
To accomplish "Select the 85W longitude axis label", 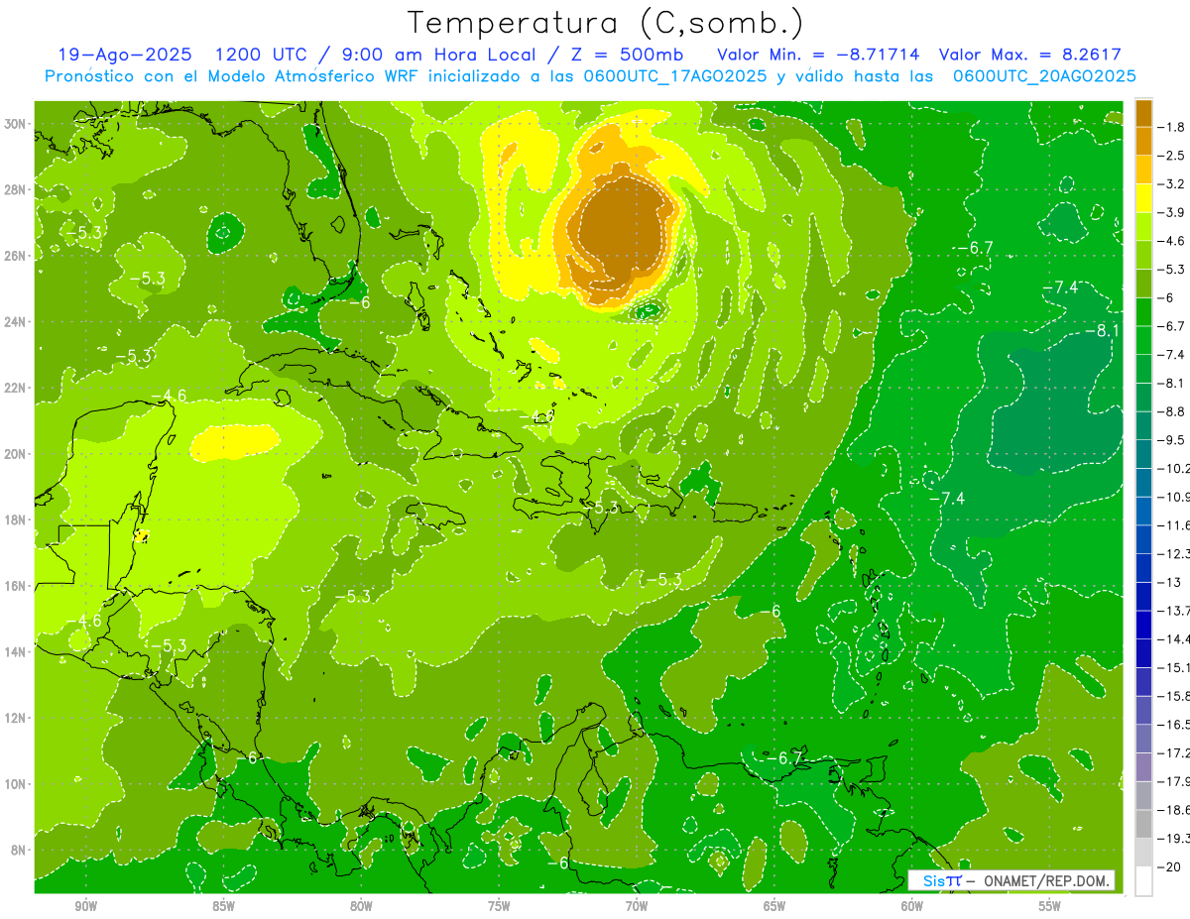I will (x=223, y=906).
